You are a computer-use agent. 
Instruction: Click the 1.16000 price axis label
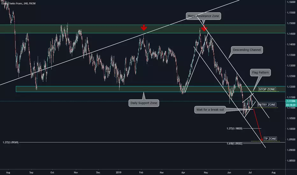point(291,2)
